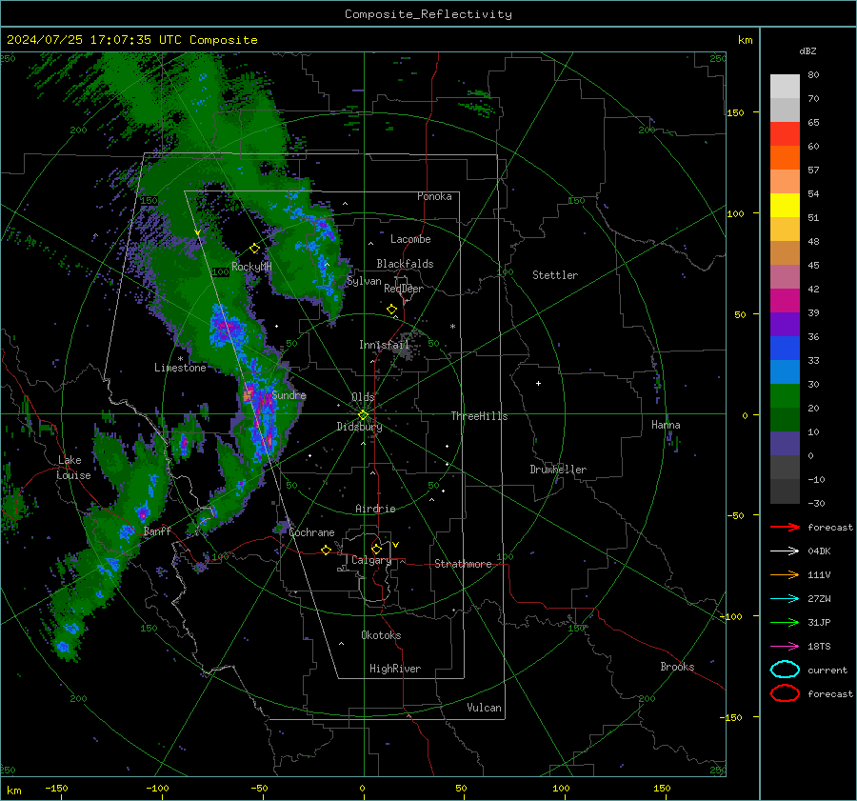Click the 51 dBZ yellow color swatch
Screen dimensions: 857x801
785,205
